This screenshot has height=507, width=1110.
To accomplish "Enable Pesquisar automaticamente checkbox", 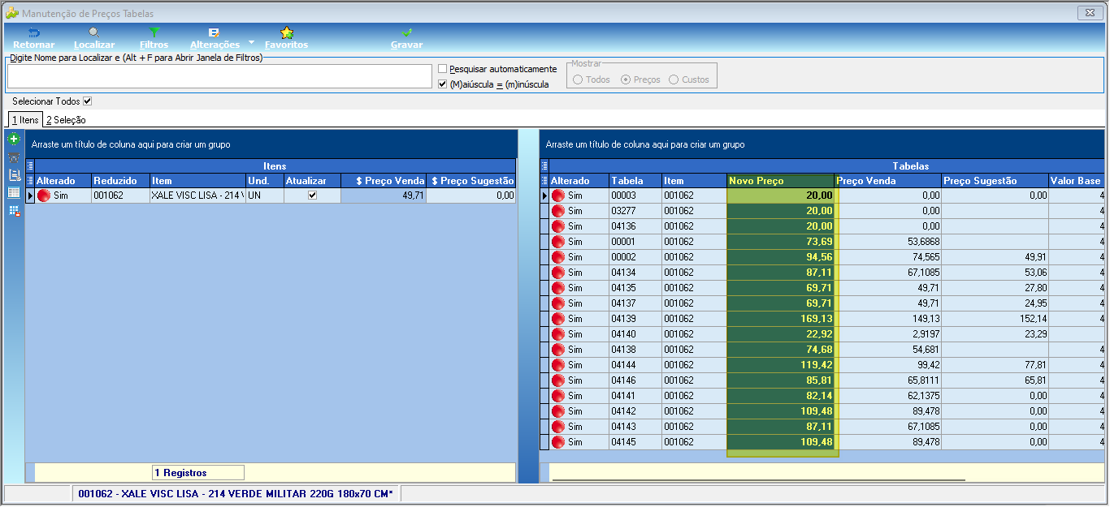I will point(443,69).
